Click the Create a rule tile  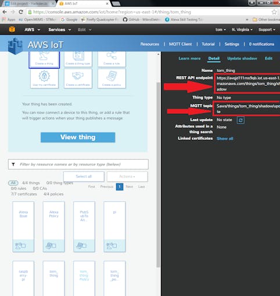pyautogui.click(x=112, y=59)
